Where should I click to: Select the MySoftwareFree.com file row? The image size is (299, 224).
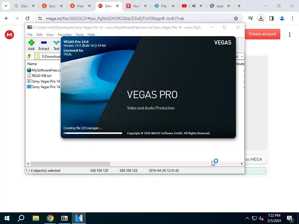[44, 70]
